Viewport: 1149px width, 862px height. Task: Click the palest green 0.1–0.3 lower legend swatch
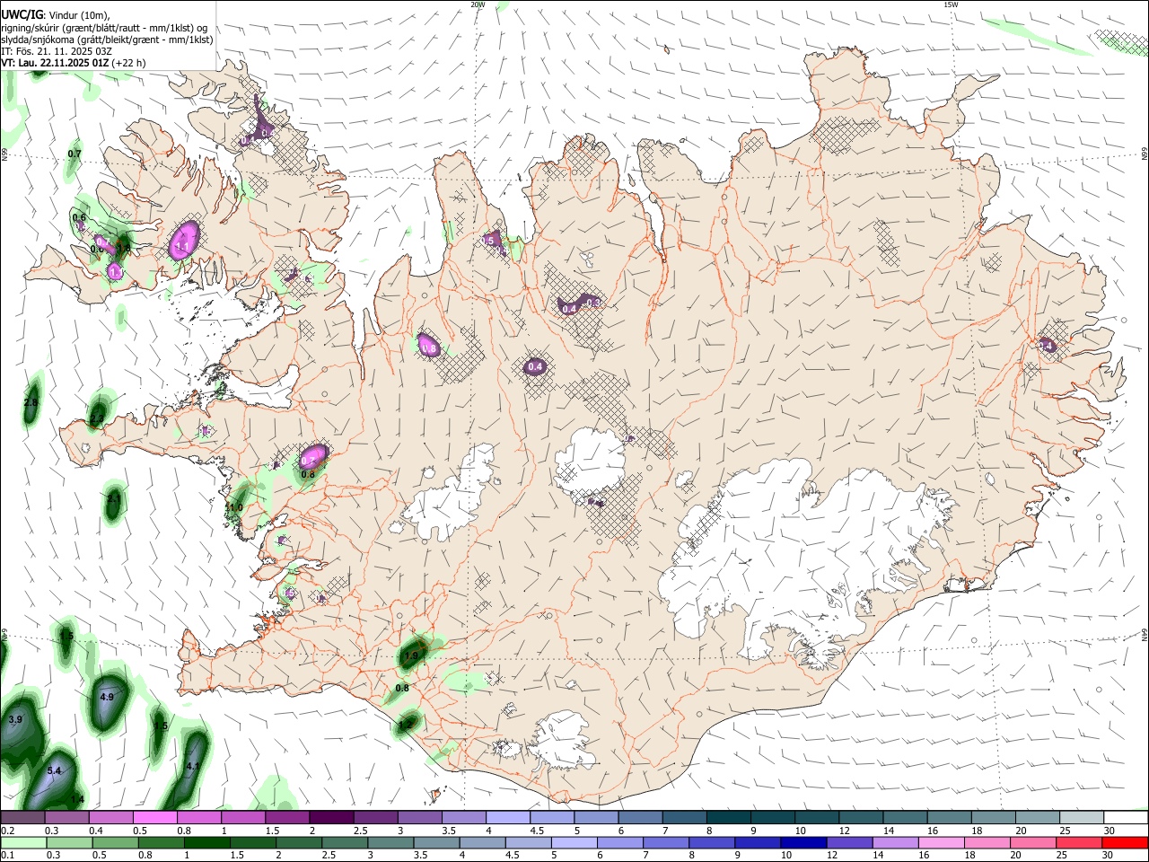click(23, 842)
